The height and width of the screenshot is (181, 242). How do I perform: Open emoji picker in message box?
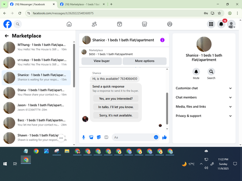coord(156,137)
